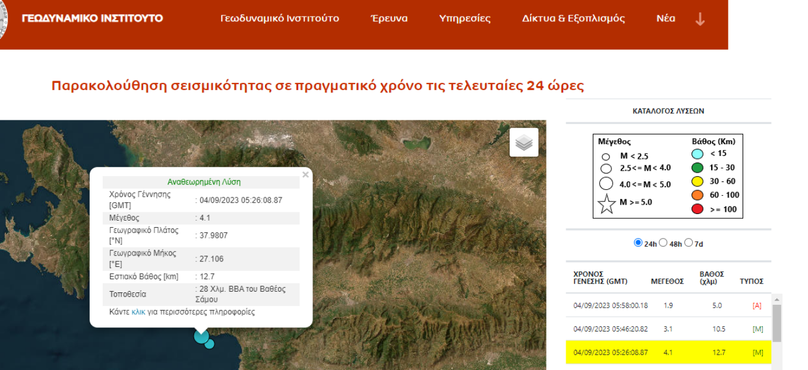
Task: Click the κλικ link for more information
Action: click(x=138, y=312)
